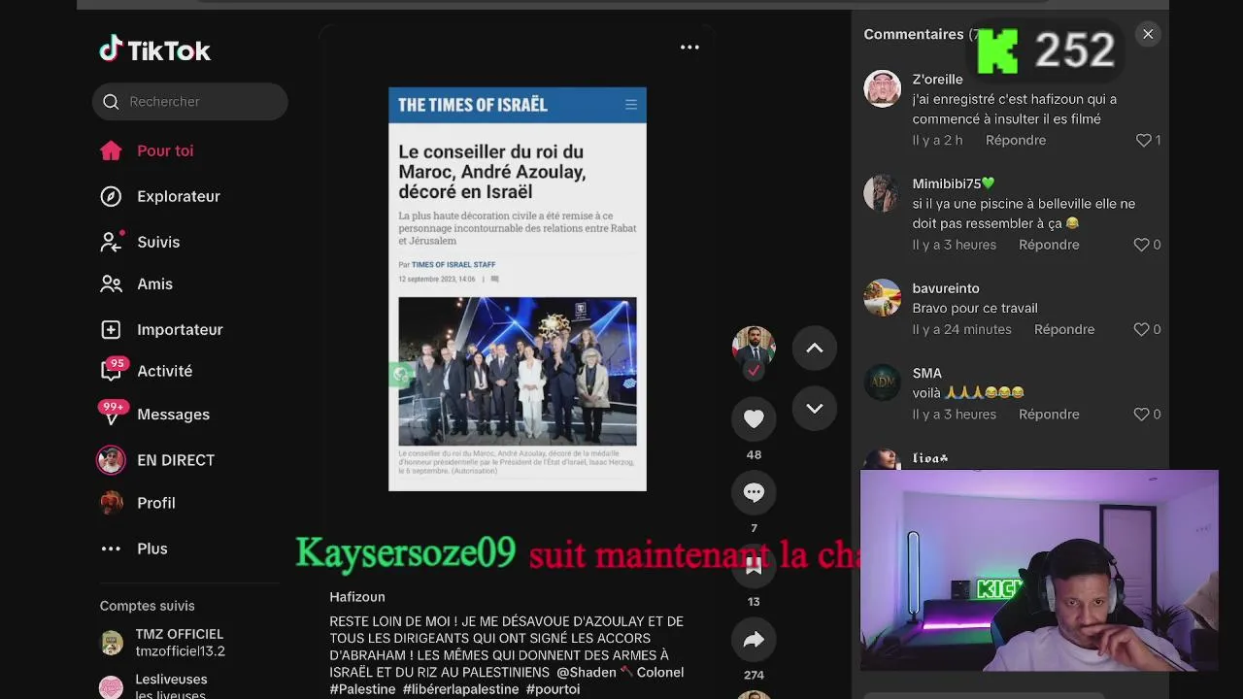The image size is (1243, 699).
Task: Click the search magnifier icon
Action: click(111, 102)
